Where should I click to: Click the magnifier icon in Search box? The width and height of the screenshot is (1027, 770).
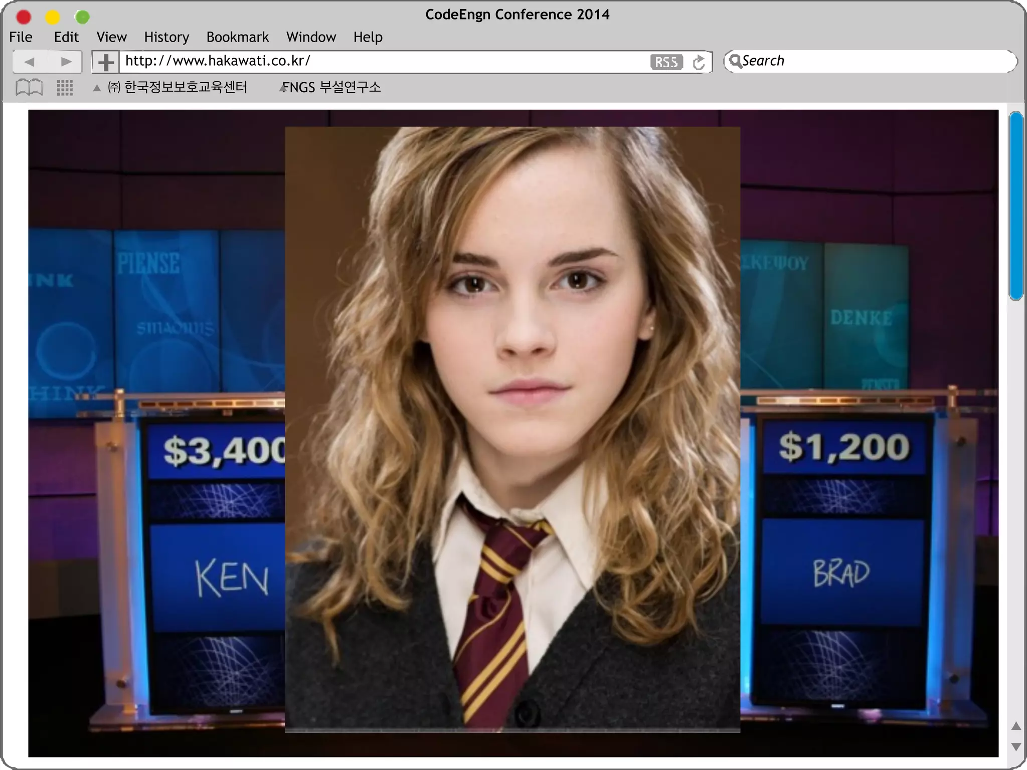tap(735, 61)
